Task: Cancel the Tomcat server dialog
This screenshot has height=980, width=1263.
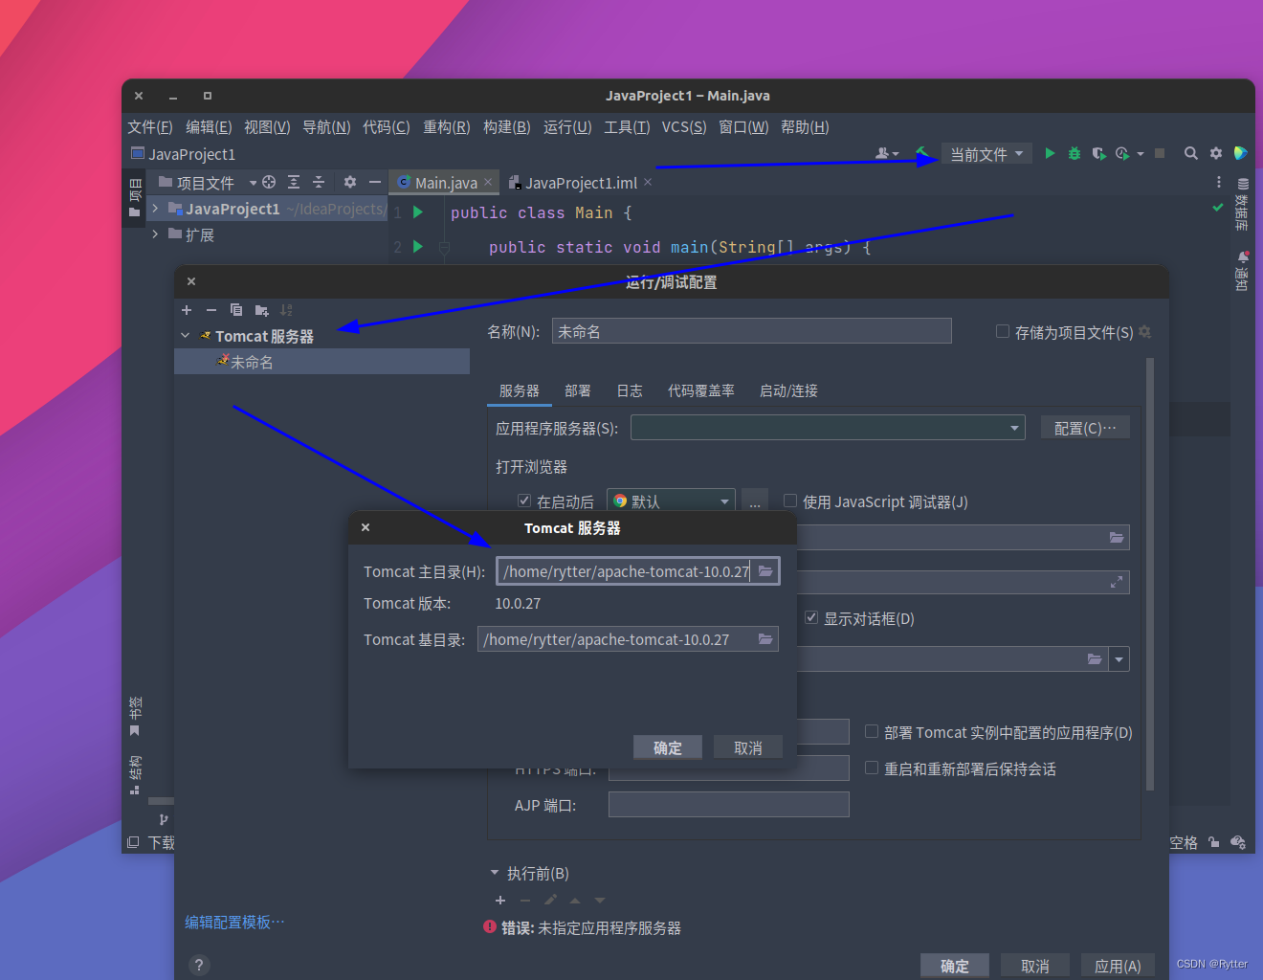Action: pos(748,747)
